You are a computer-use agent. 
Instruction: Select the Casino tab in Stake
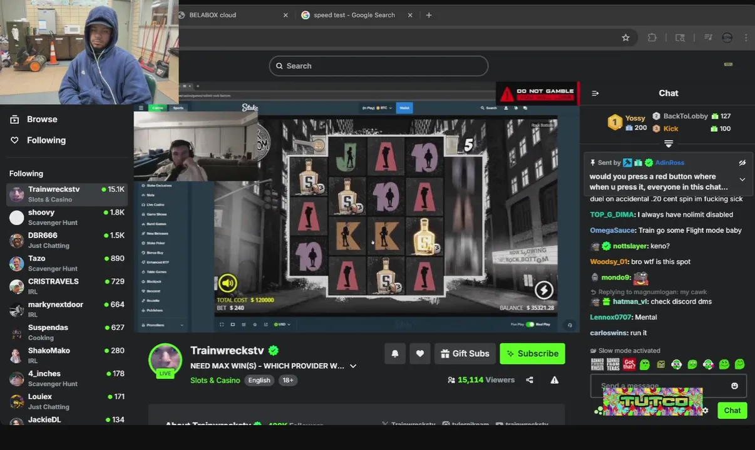(158, 108)
